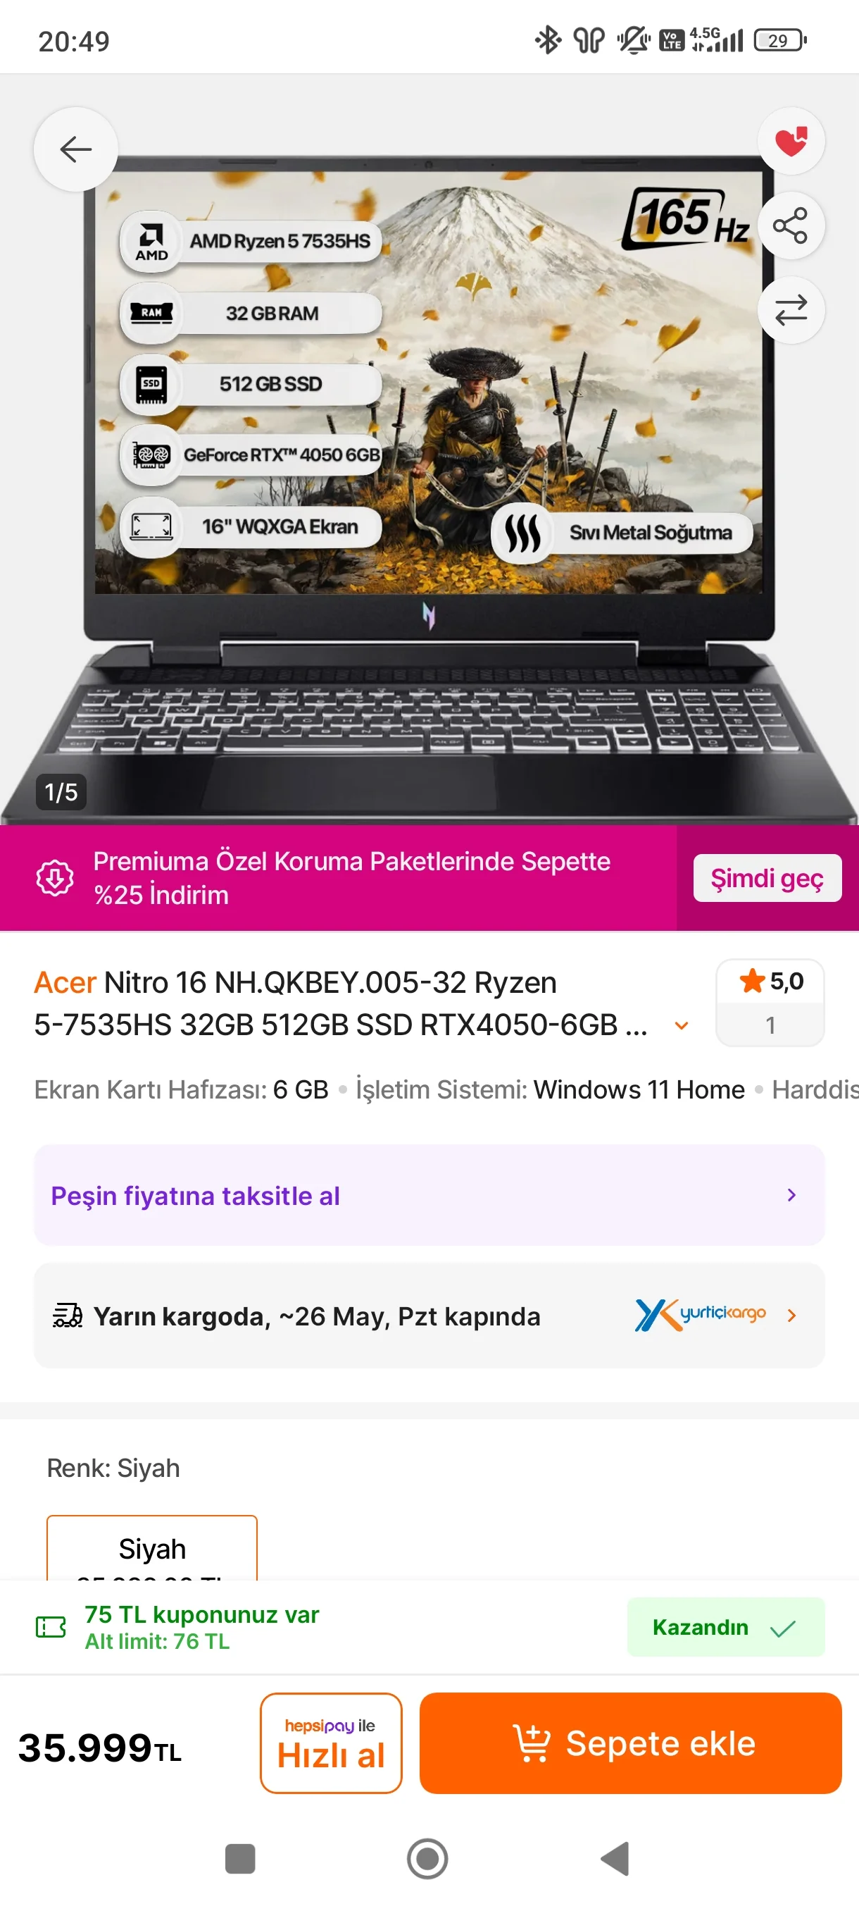Viewport: 859px width, 1911px height.
Task: Click hepsipay Hızlı al button
Action: point(330,1743)
